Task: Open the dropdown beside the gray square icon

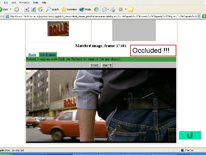Action: tap(126, 9)
